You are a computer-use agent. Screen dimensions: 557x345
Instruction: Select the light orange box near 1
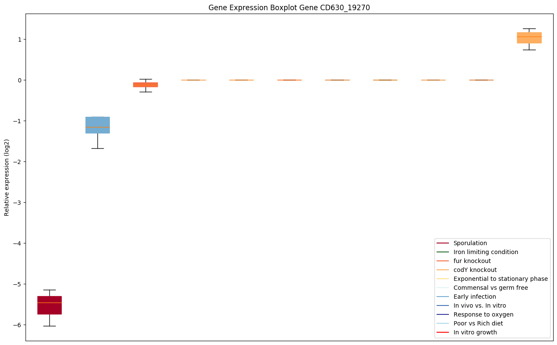pyautogui.click(x=529, y=37)
